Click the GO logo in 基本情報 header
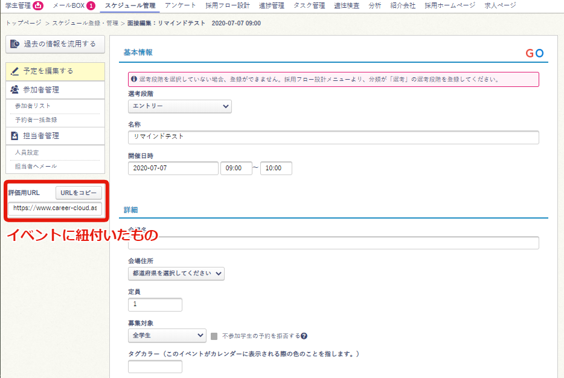This screenshot has height=378, width=564. coord(534,53)
